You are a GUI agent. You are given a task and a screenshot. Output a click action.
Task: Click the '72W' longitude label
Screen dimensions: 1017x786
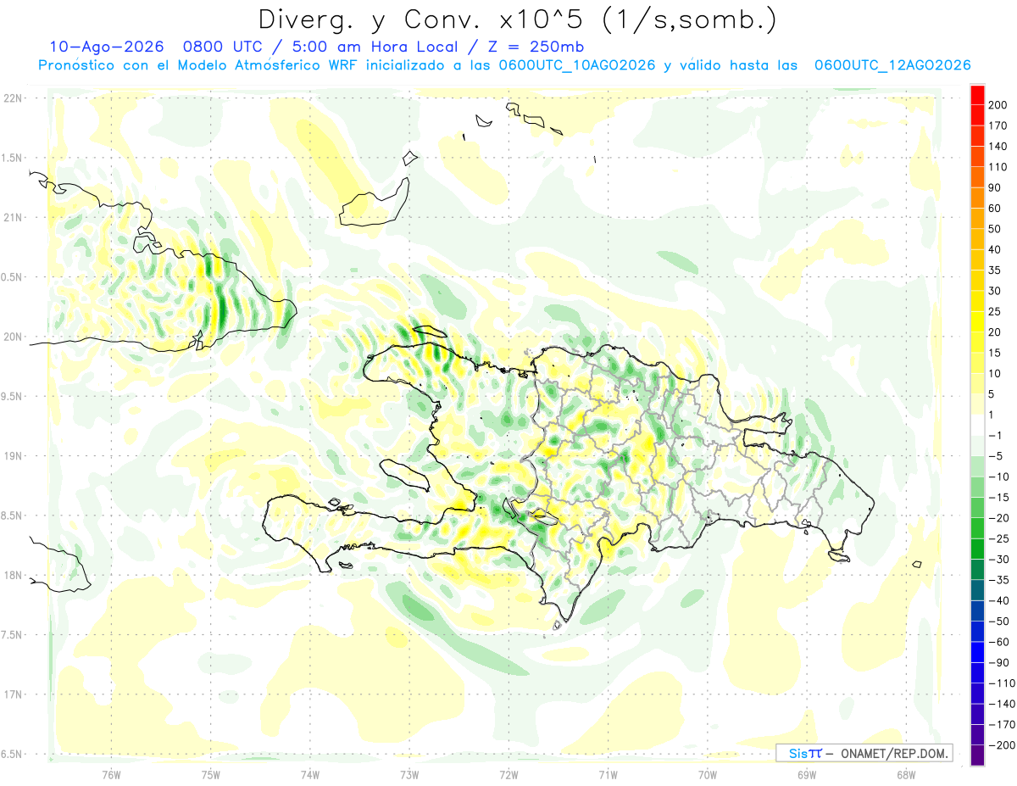pos(508,774)
